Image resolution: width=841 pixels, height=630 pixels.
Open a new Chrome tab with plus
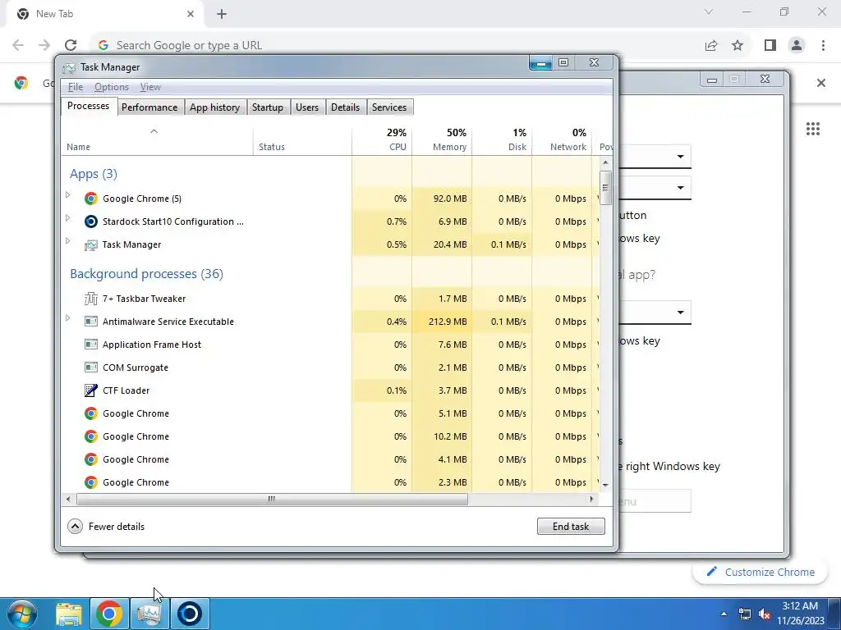pos(222,14)
